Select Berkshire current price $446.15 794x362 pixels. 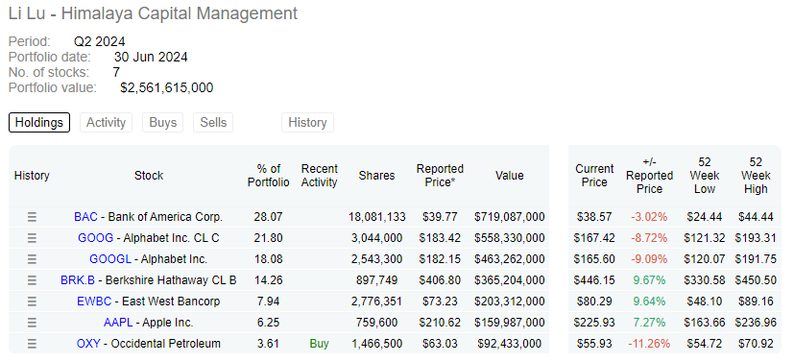coord(594,280)
